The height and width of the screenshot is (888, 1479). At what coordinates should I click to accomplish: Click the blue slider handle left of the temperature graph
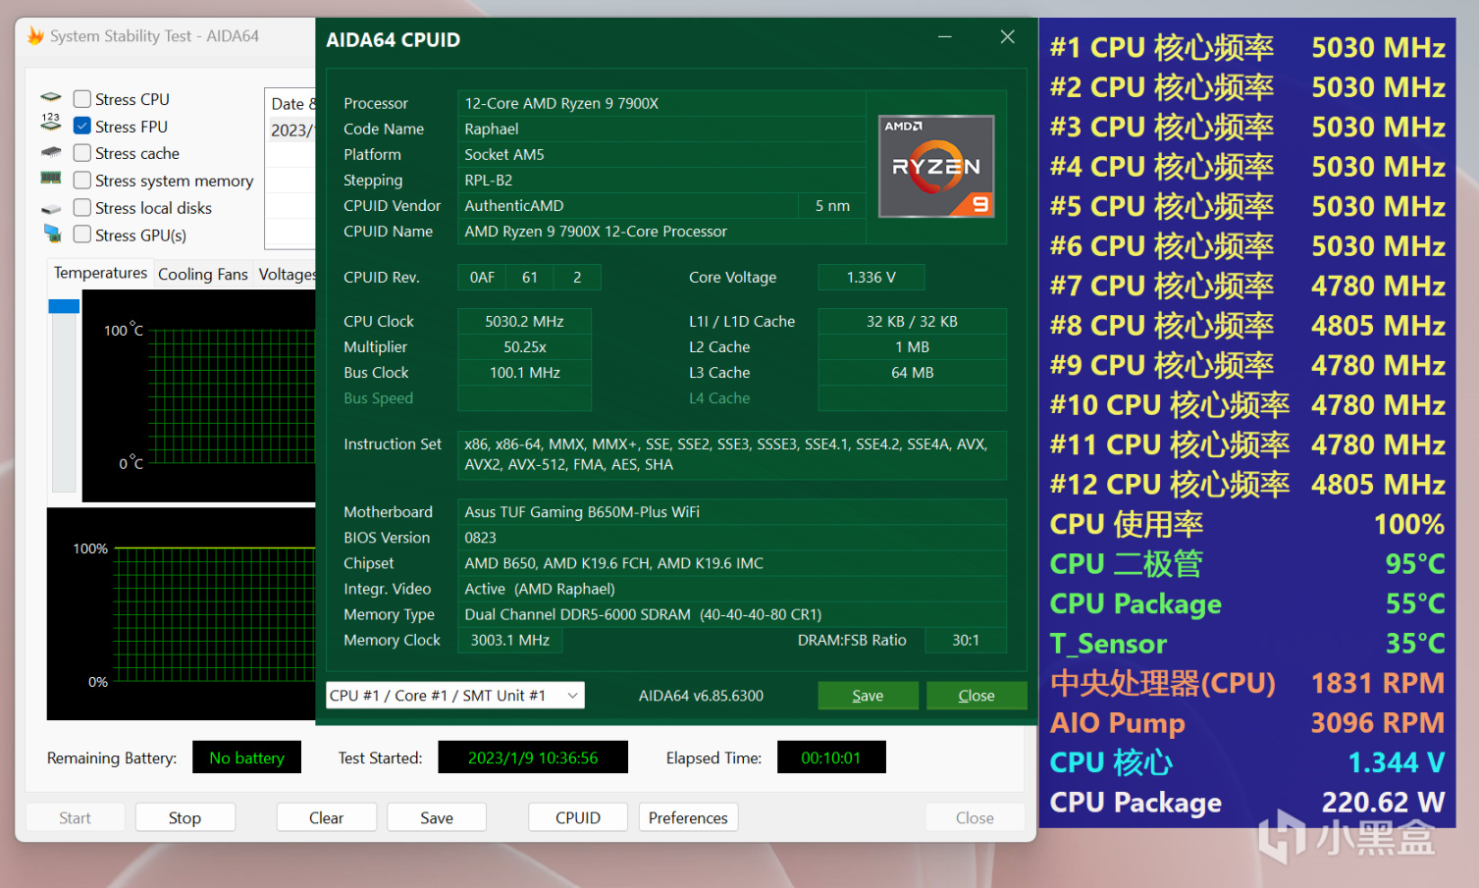(64, 306)
